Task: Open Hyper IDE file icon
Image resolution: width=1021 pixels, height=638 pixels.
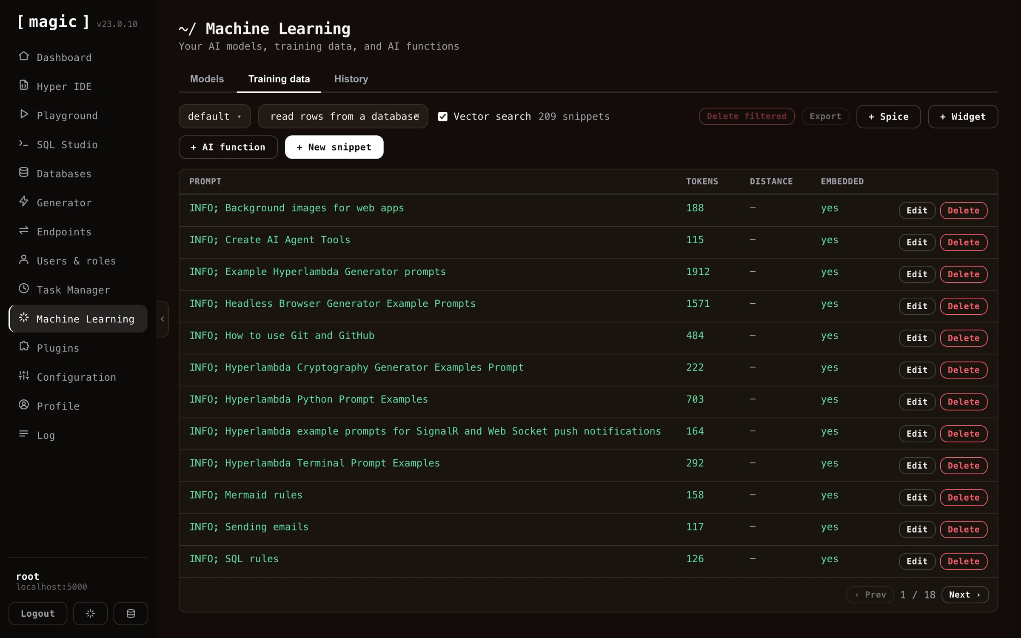Action: [24, 85]
